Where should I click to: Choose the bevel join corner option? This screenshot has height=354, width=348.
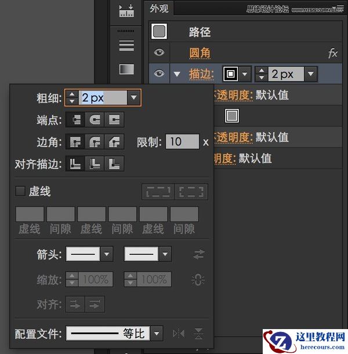coord(114,142)
